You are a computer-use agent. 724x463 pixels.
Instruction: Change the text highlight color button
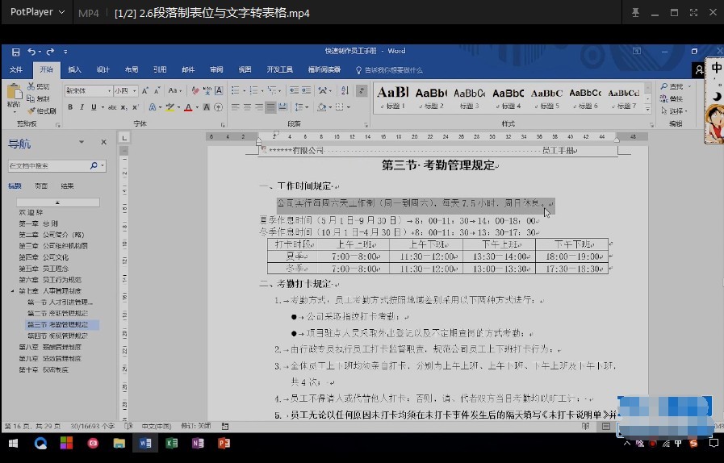tap(170, 107)
